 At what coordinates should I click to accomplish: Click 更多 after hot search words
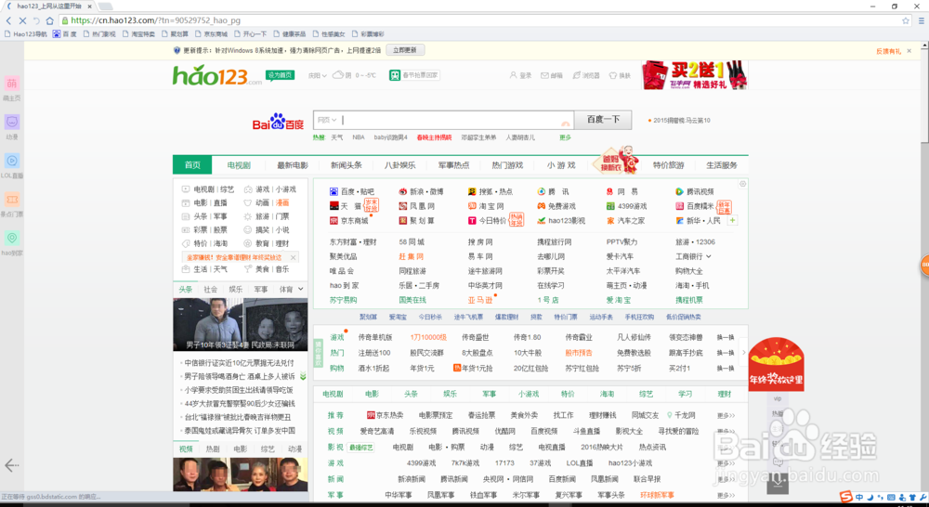[565, 137]
